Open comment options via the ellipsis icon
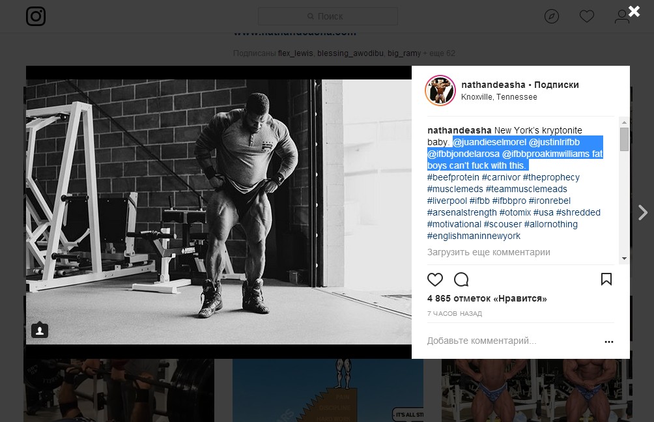The image size is (654, 422). point(609,341)
